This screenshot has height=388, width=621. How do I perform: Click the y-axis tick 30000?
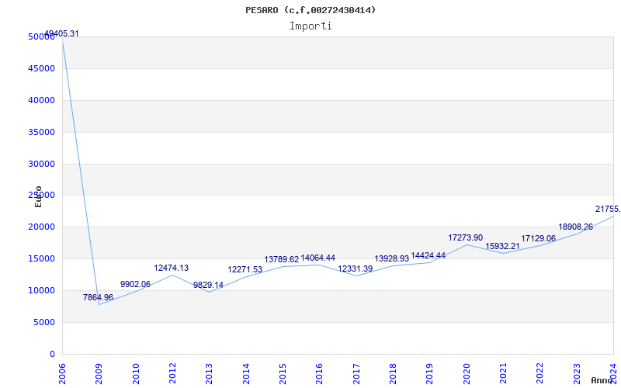[x=42, y=164]
